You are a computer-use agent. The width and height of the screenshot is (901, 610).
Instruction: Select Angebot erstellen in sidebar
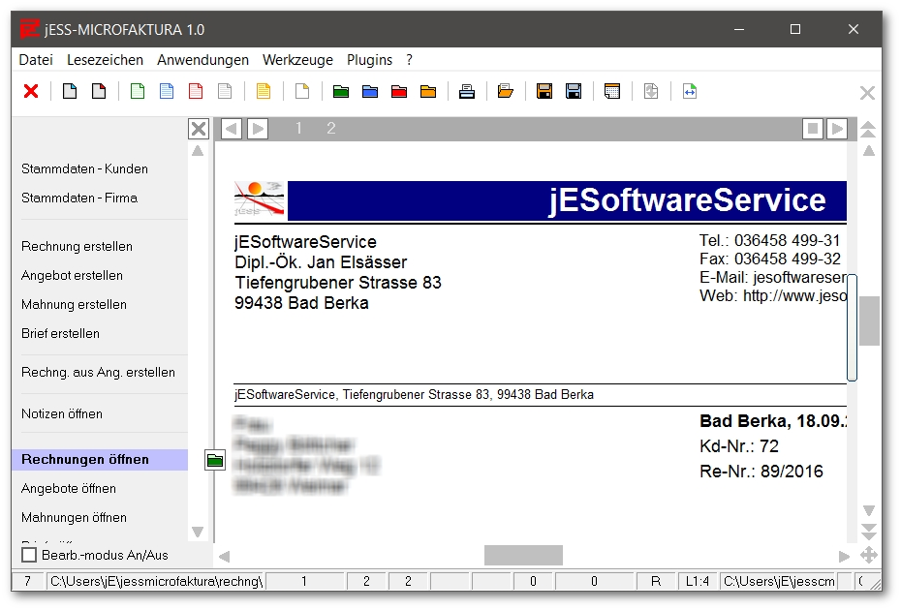tap(72, 276)
